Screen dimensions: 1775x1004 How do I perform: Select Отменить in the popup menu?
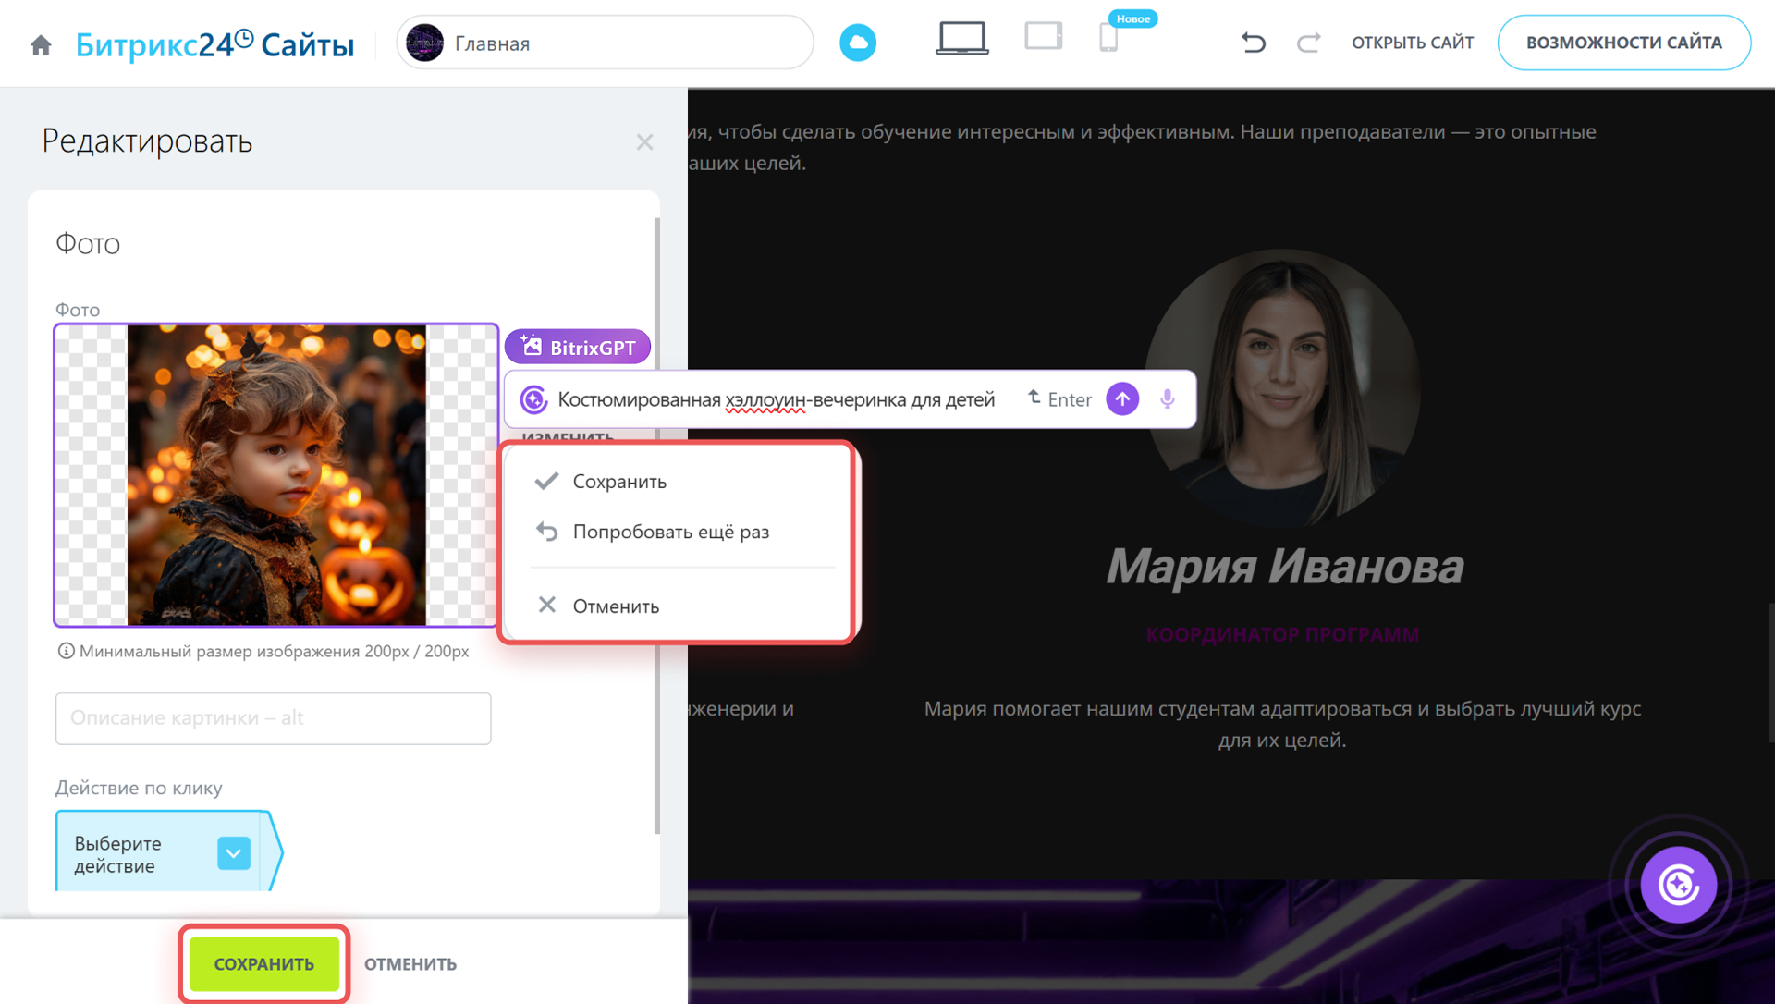coord(616,606)
